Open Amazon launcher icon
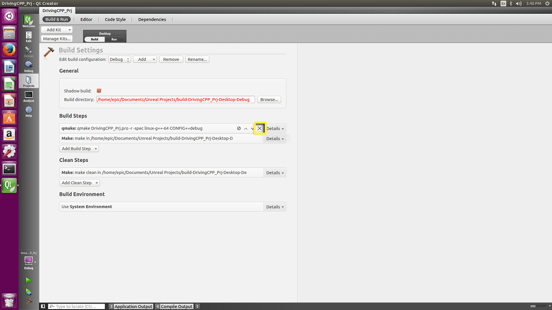The height and width of the screenshot is (310, 552). tap(9, 135)
